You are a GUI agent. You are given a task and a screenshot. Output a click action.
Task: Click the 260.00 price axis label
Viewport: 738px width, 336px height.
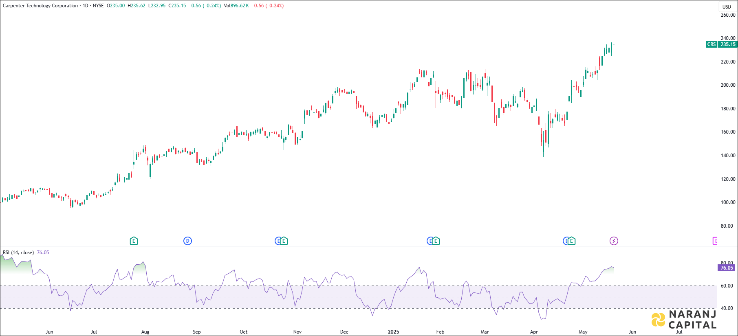coord(728,15)
